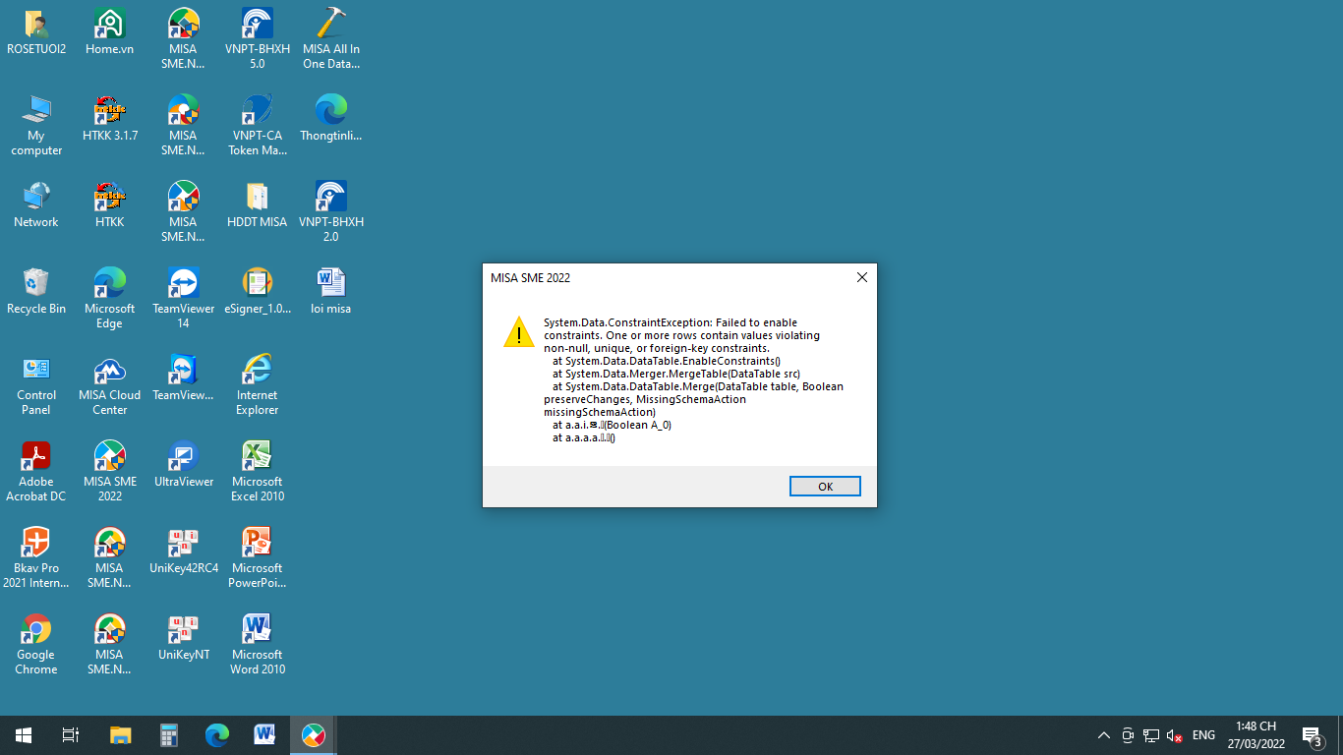Select the Microsoft Edge desktop shortcut
This screenshot has height=755, width=1343.
(110, 299)
